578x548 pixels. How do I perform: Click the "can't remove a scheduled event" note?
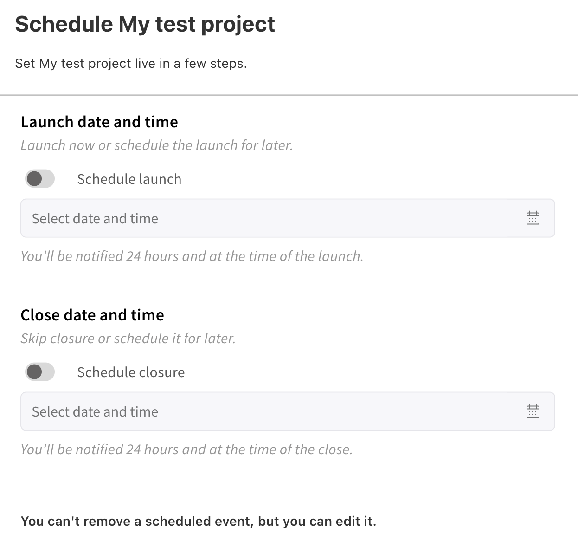pos(199,521)
